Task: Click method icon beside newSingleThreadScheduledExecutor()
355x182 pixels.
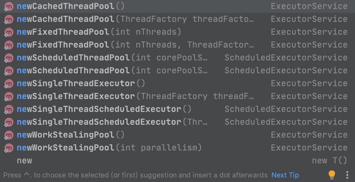Action: [9, 110]
